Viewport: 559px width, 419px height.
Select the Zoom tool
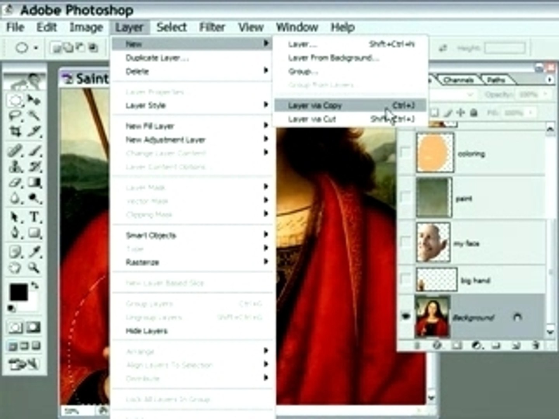point(34,268)
